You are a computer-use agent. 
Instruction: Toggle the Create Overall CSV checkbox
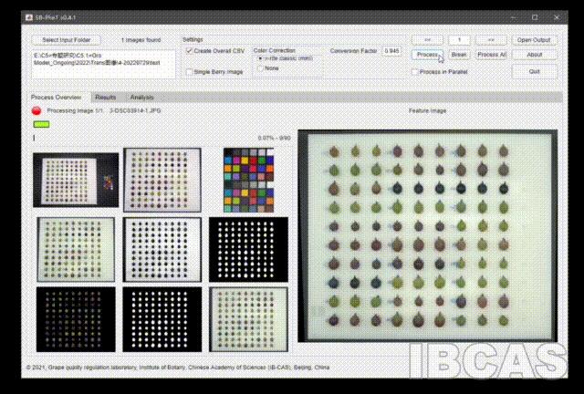tap(190, 51)
